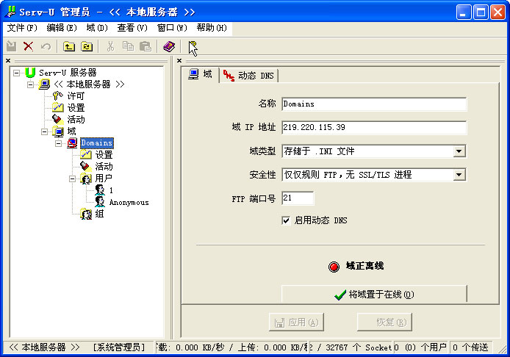Collapse the 域 tree node
The image size is (510, 357).
click(x=44, y=131)
